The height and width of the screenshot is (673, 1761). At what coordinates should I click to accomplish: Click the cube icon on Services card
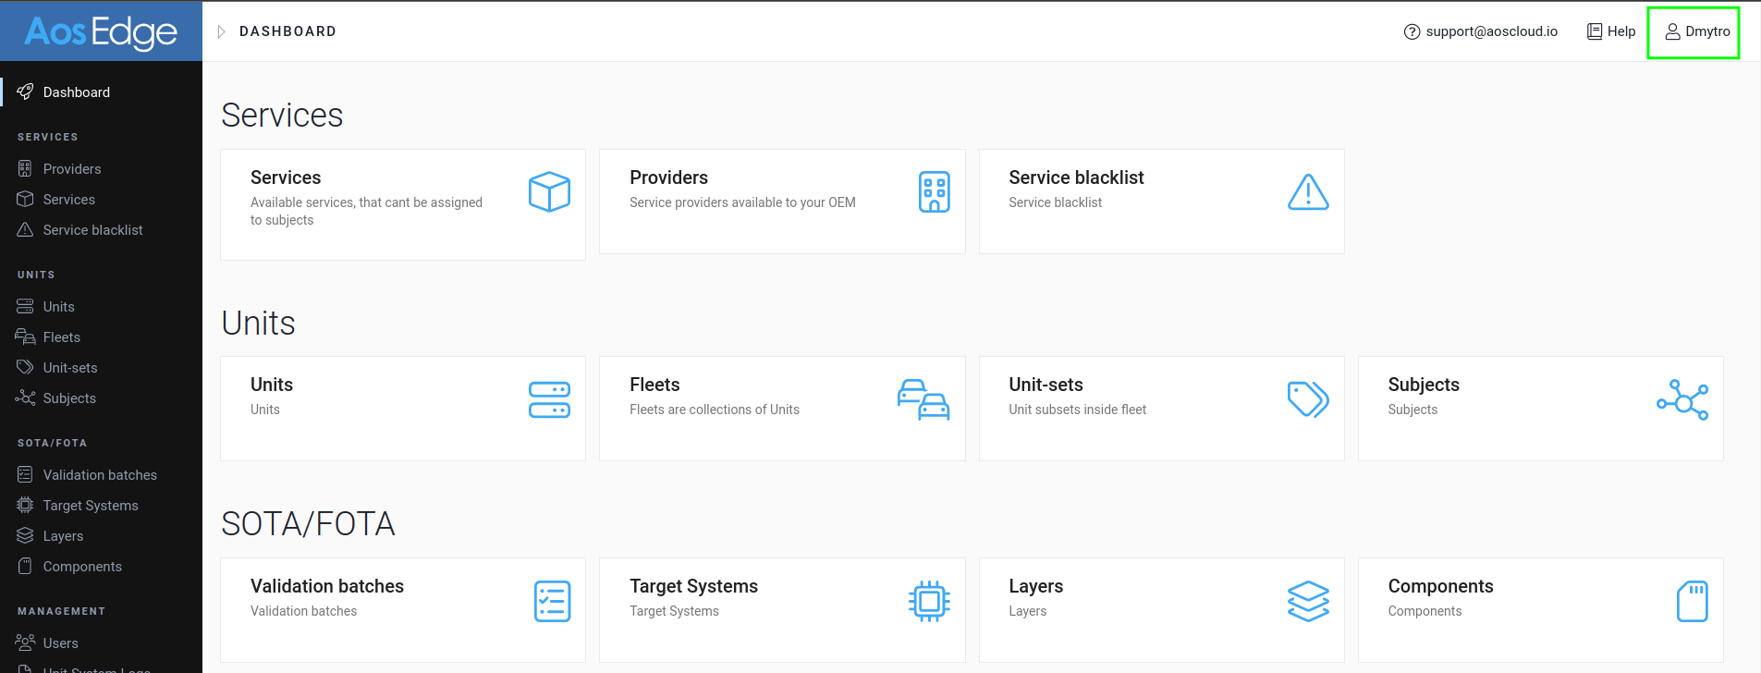[549, 191]
